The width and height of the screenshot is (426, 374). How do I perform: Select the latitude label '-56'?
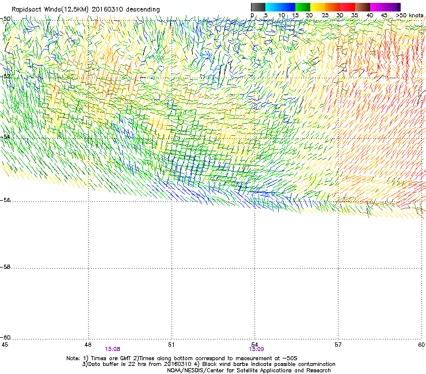(x=5, y=200)
